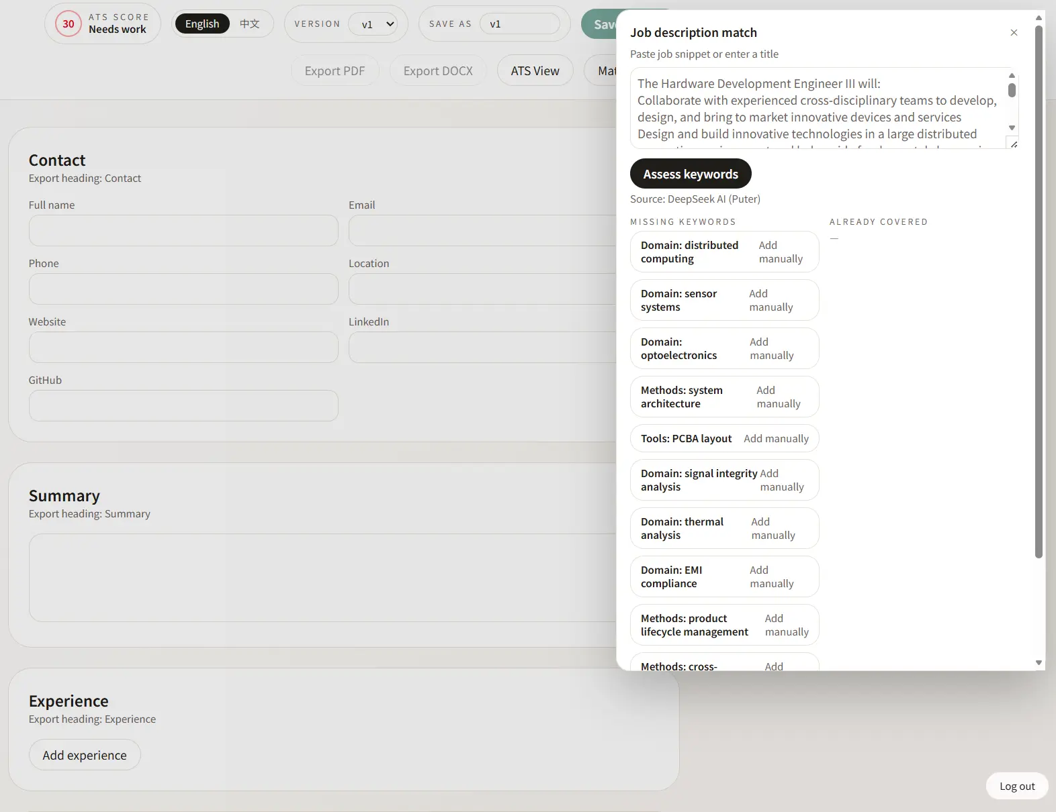The height and width of the screenshot is (812, 1056).
Task: Add PCBA layout keyword manually
Action: (x=776, y=438)
